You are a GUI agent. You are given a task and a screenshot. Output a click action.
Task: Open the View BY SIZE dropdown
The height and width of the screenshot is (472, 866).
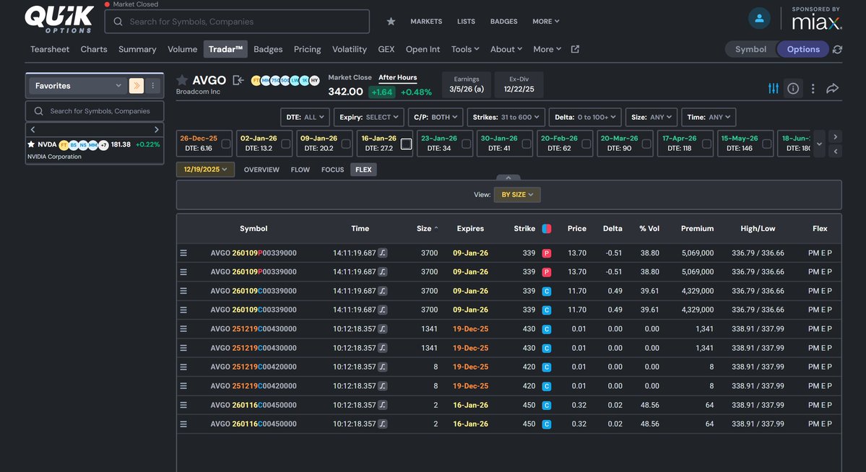[x=517, y=194]
